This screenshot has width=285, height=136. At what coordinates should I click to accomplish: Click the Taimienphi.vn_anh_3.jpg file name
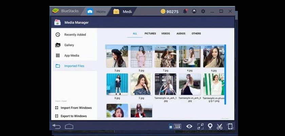click(190, 99)
